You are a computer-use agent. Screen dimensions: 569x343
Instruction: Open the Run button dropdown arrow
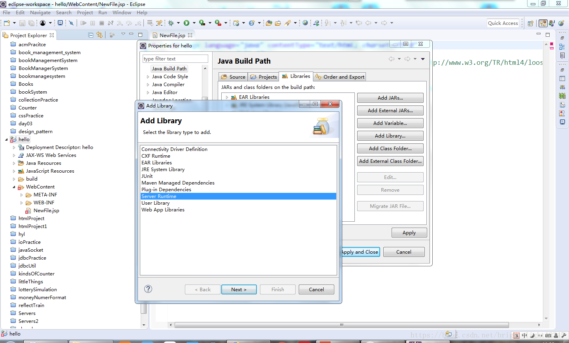pos(194,23)
